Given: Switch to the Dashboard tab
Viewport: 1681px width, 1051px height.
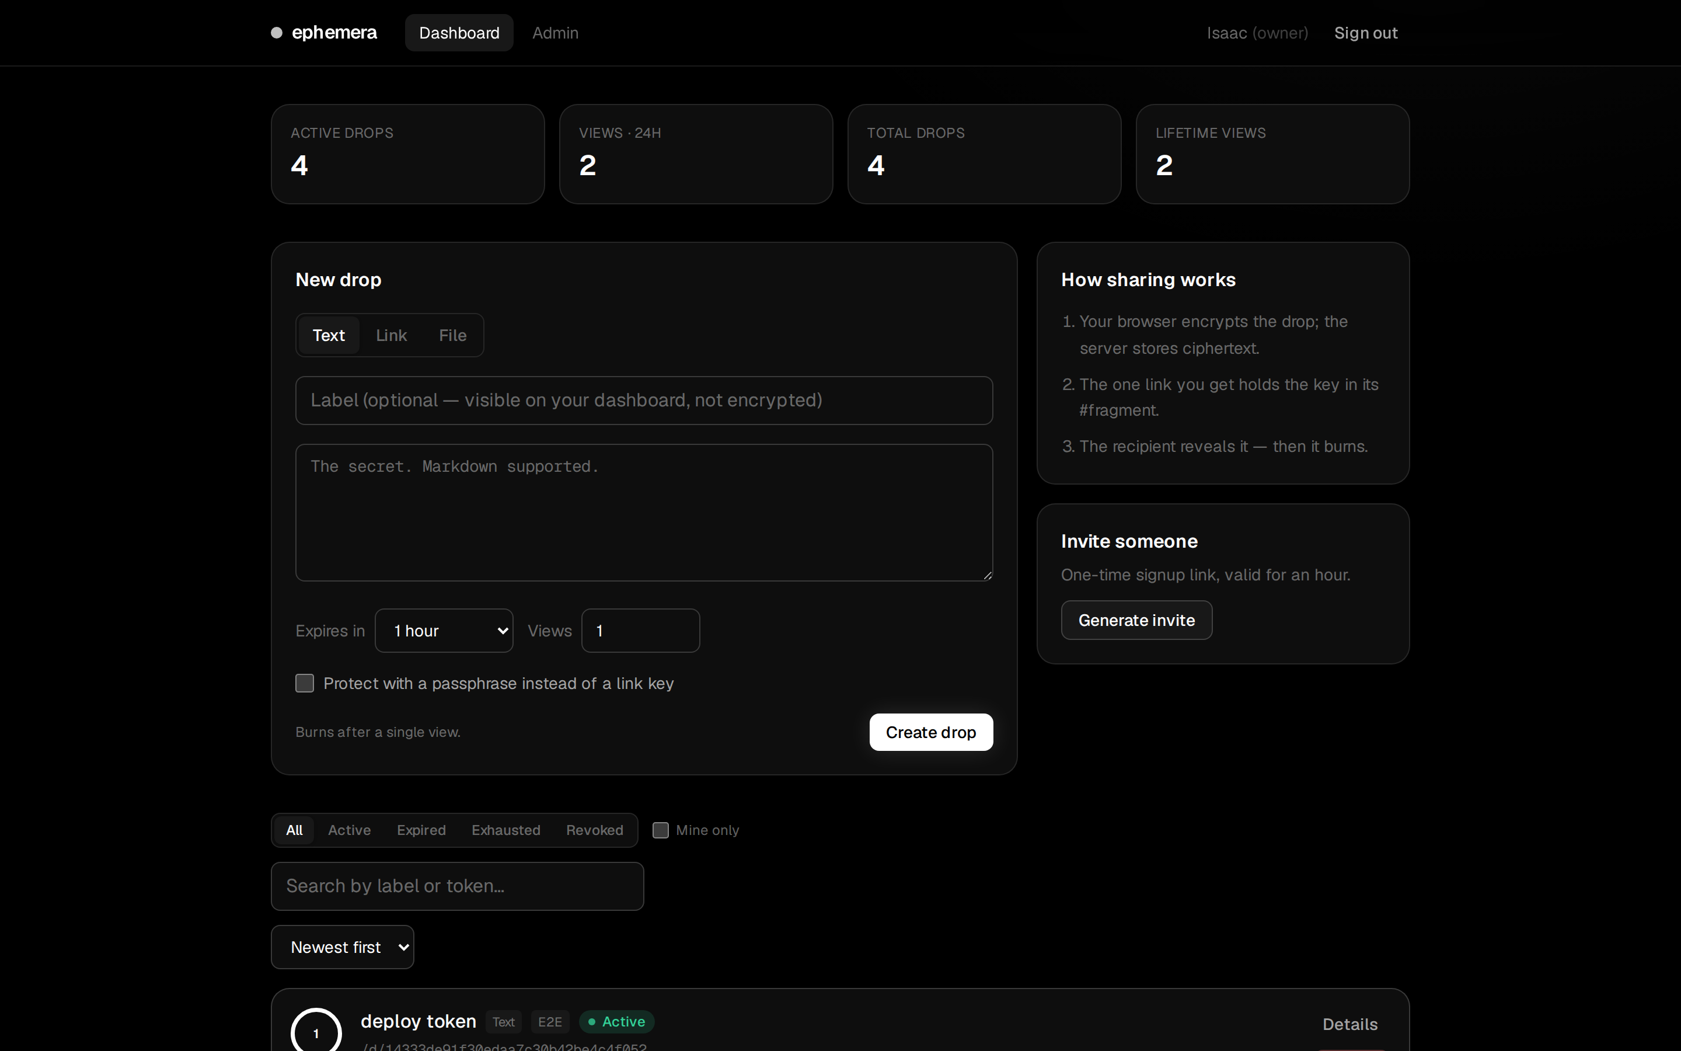Looking at the screenshot, I should click(459, 33).
